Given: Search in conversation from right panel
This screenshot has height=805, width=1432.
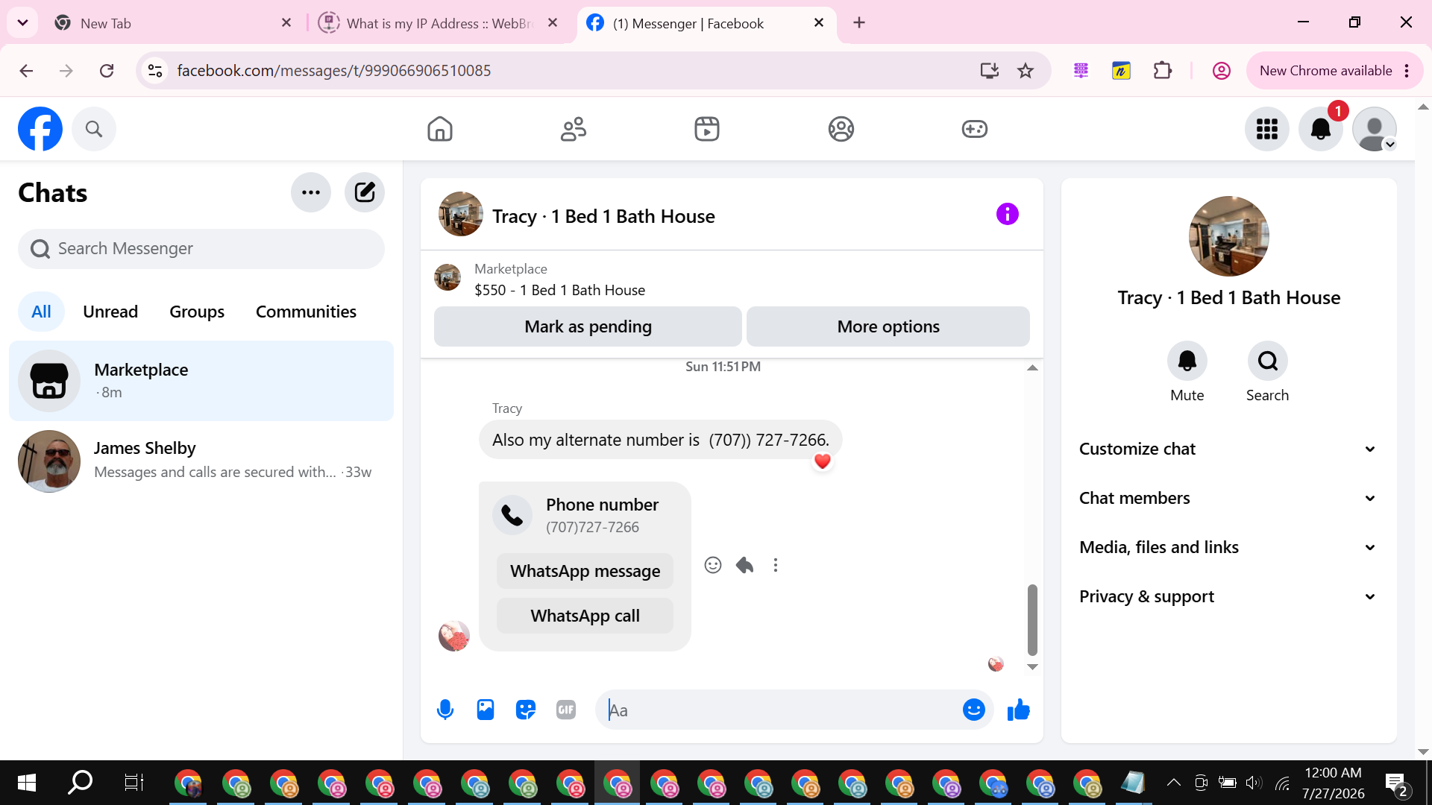Looking at the screenshot, I should coord(1268,361).
